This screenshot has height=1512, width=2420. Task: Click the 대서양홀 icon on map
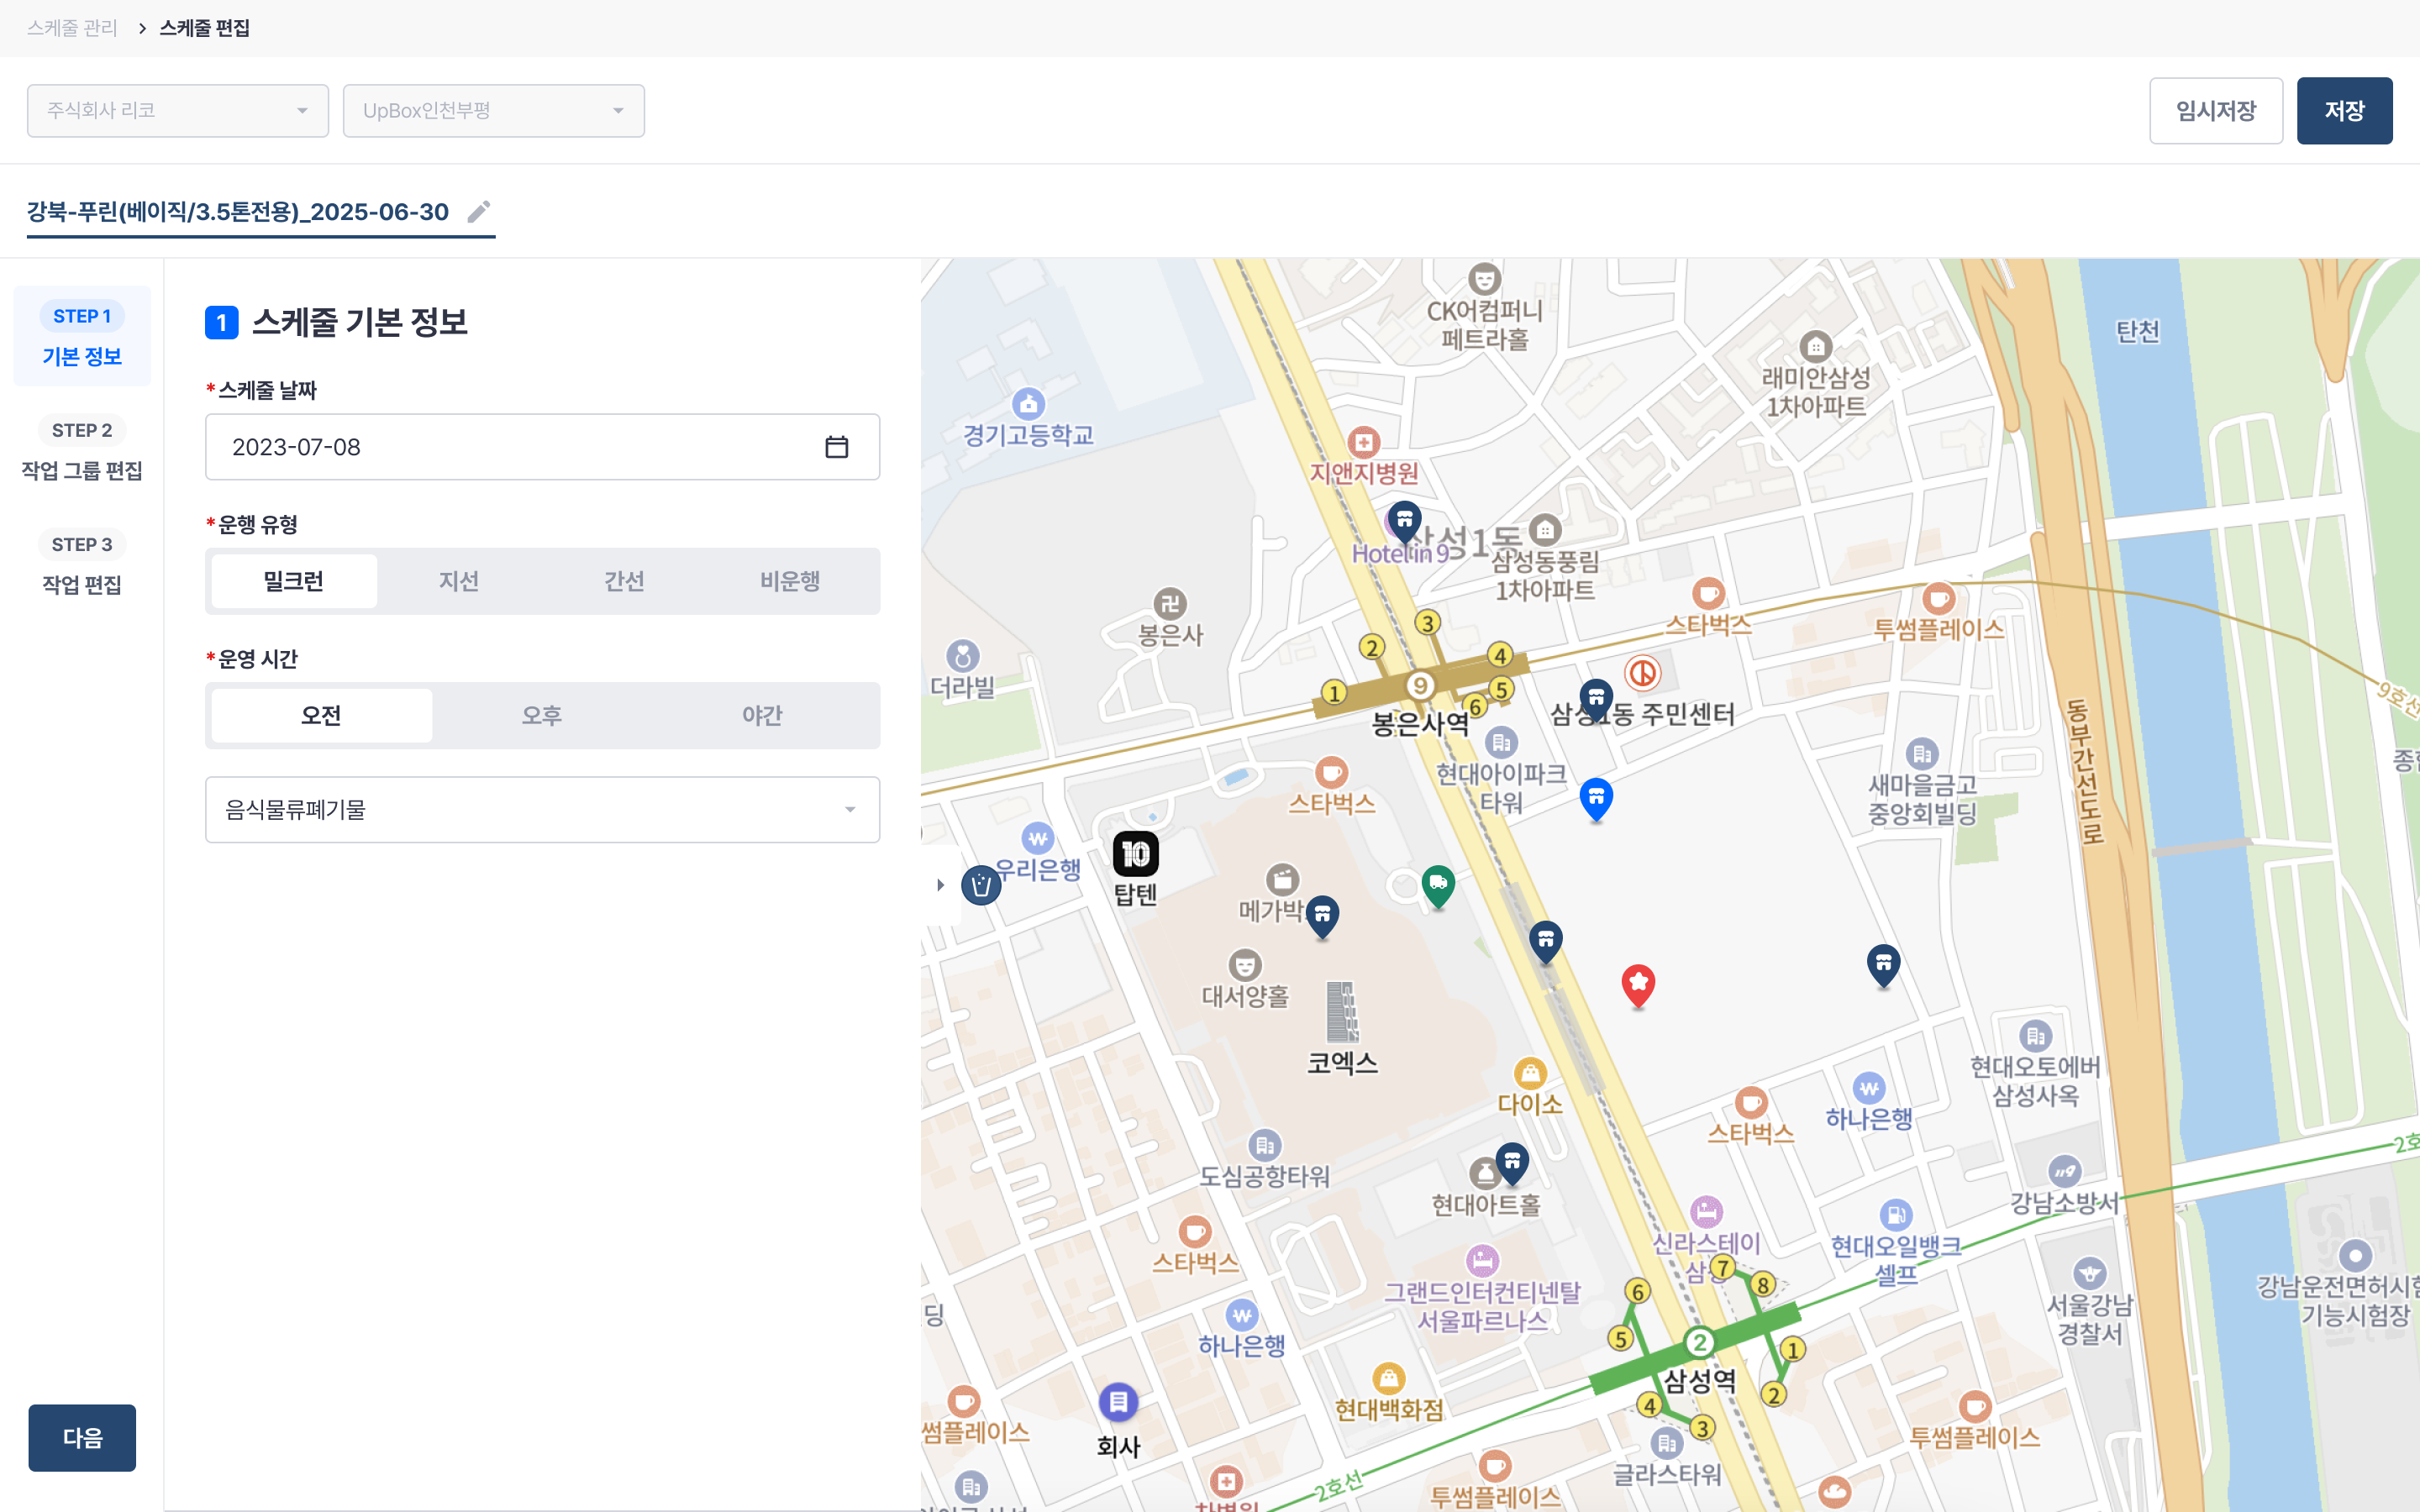[1244, 965]
